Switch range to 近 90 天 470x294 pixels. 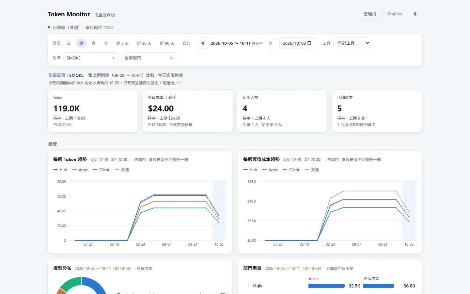coord(167,43)
